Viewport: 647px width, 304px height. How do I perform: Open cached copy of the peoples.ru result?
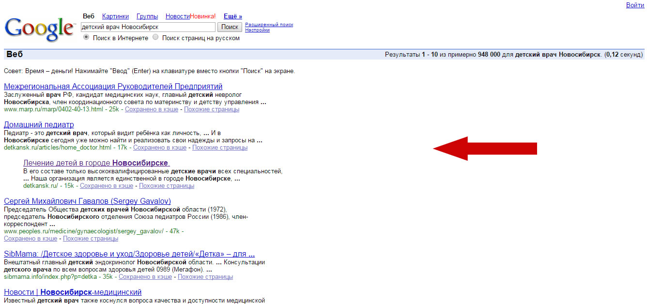[31, 239]
